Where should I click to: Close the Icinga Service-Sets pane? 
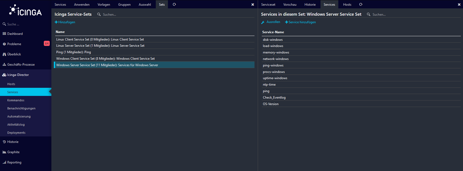[253, 5]
